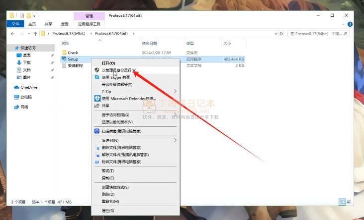Click the Tencent PC Manager scan icon

(x=97, y=131)
